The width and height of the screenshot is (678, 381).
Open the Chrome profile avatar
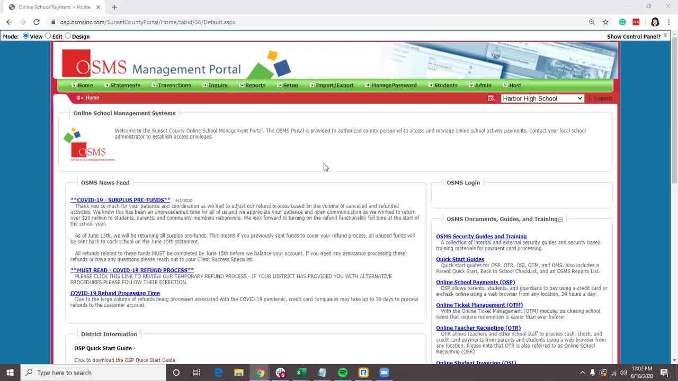(655, 22)
